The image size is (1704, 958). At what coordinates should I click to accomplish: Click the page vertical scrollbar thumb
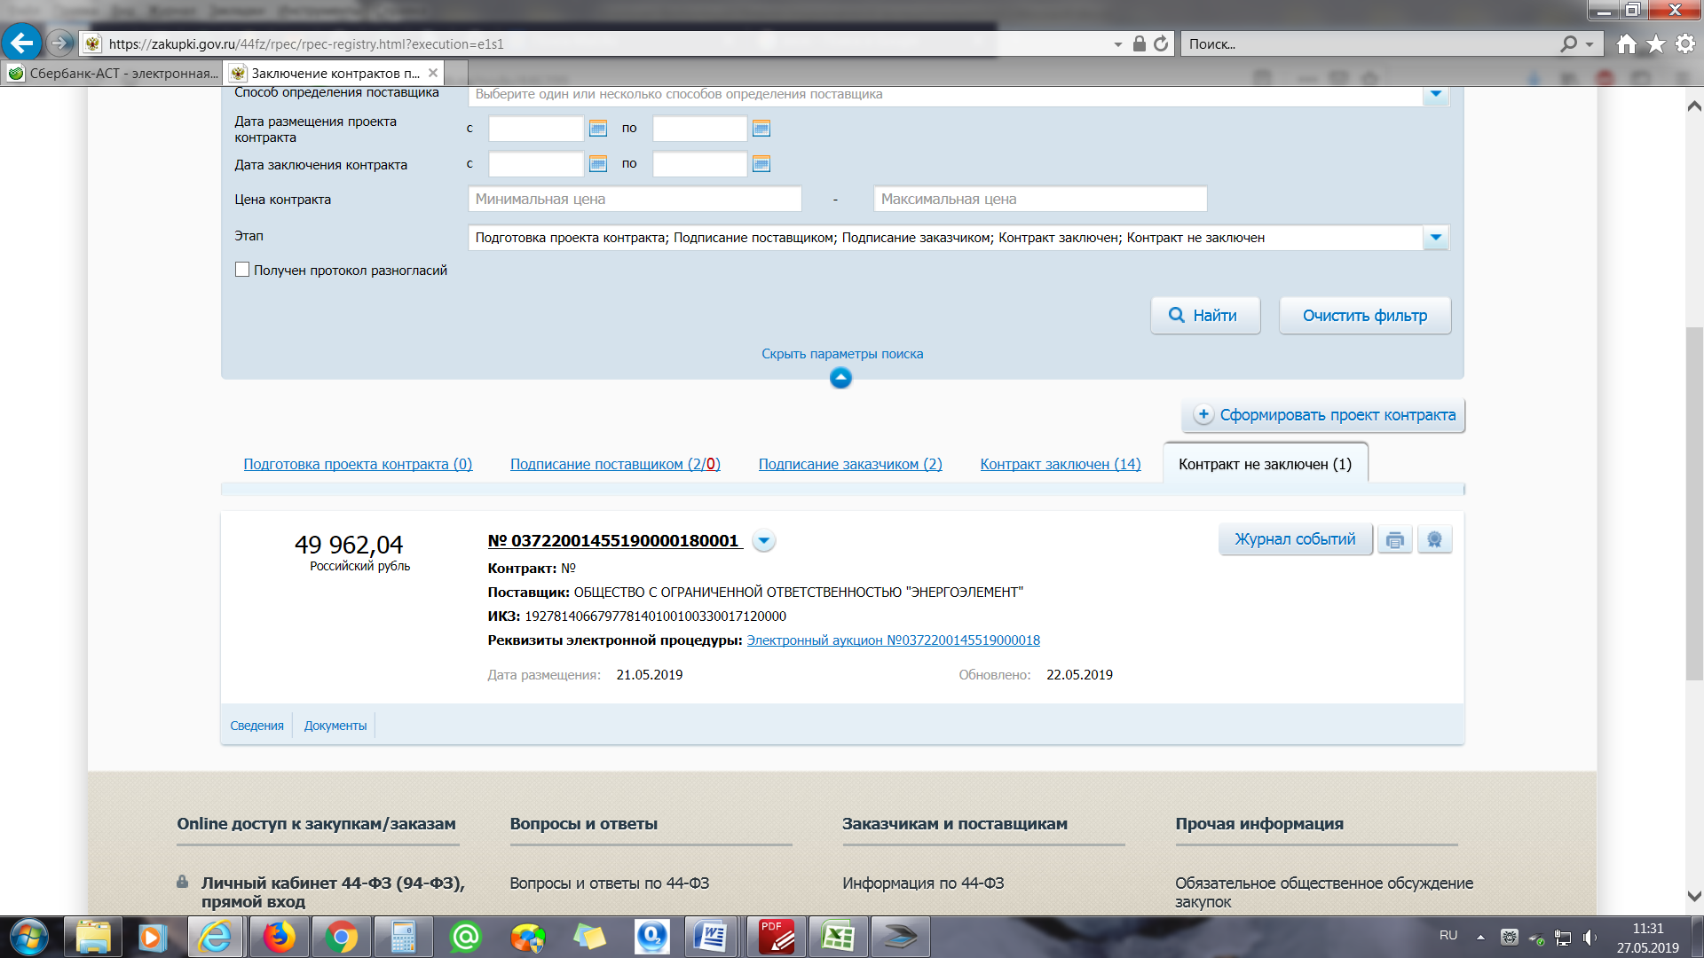pyautogui.click(x=1694, y=504)
